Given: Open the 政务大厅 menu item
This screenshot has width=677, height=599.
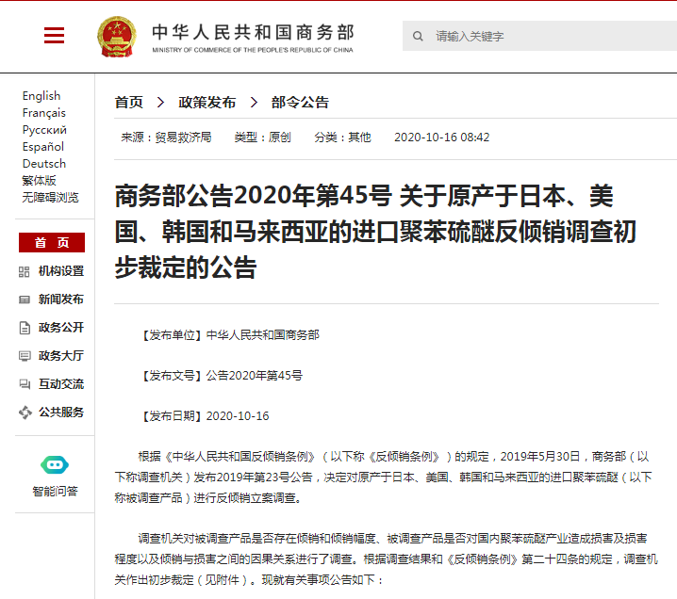Looking at the screenshot, I should coord(61,356).
